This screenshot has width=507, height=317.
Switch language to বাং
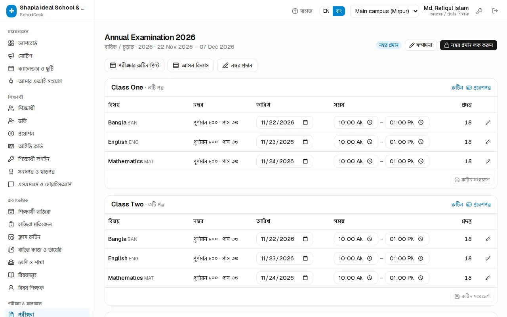339,11
